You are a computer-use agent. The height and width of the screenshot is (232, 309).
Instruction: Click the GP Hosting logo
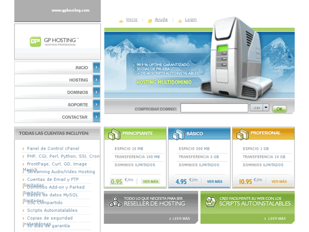tap(54, 42)
